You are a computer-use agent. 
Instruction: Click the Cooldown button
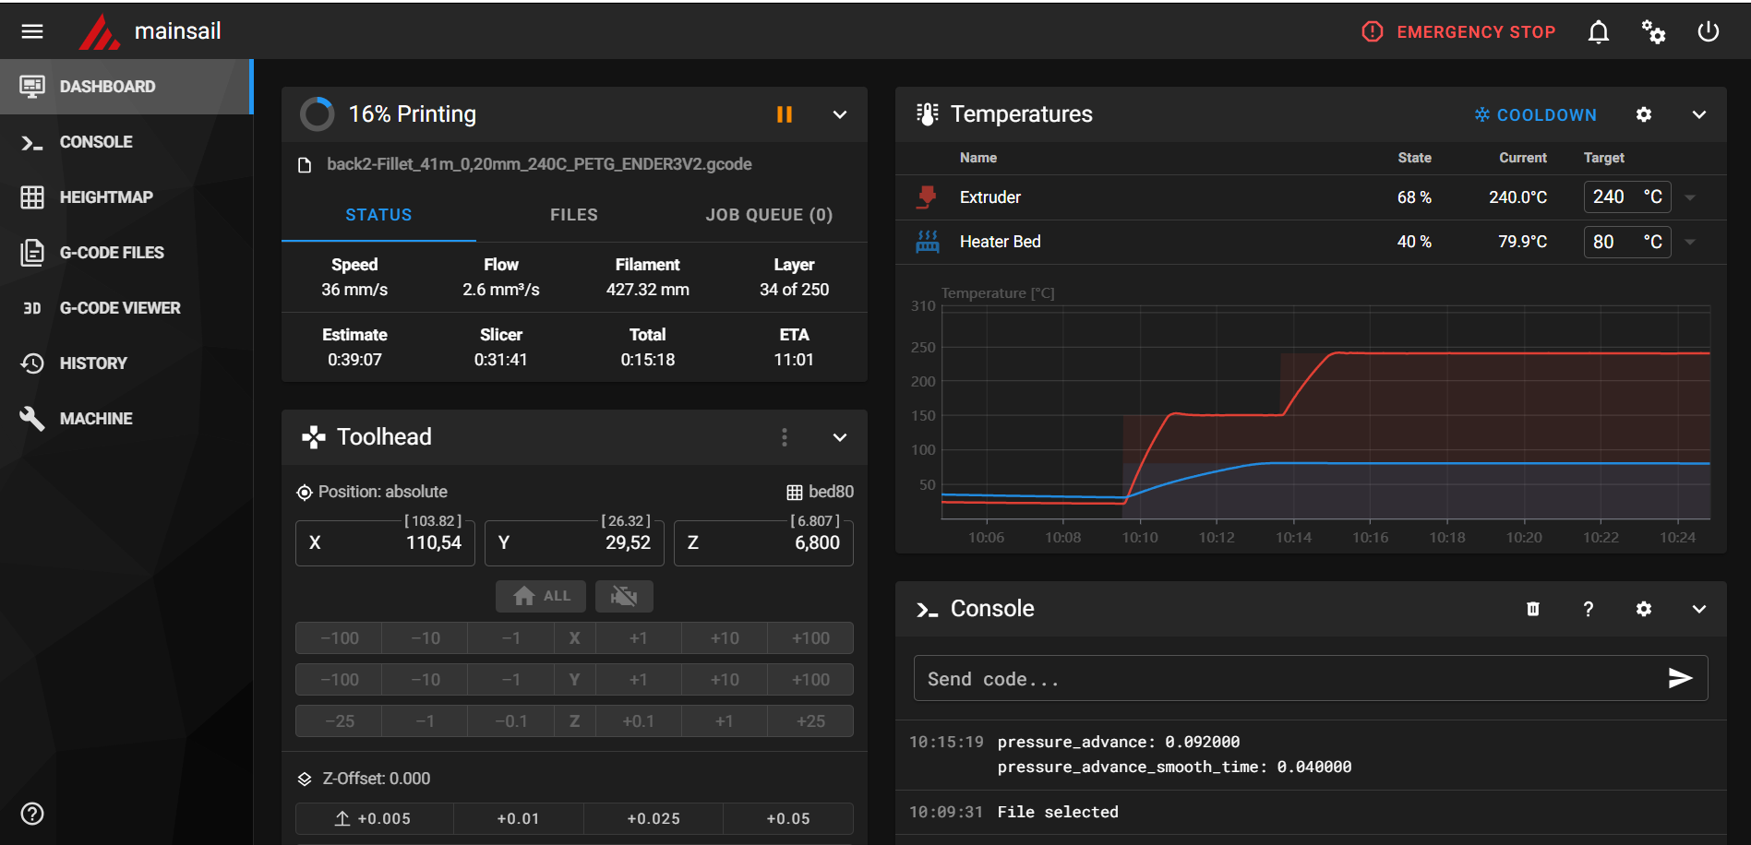click(x=1535, y=114)
